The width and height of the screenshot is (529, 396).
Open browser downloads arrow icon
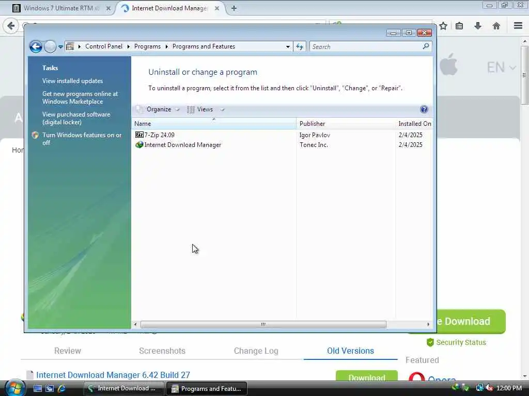click(478, 26)
